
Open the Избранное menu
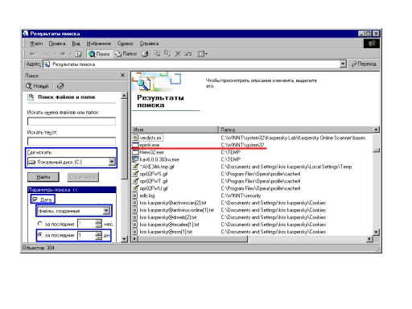pos(99,43)
